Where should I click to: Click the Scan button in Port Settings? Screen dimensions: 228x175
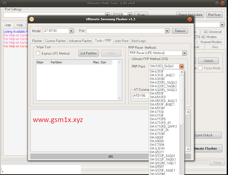click(141, 14)
